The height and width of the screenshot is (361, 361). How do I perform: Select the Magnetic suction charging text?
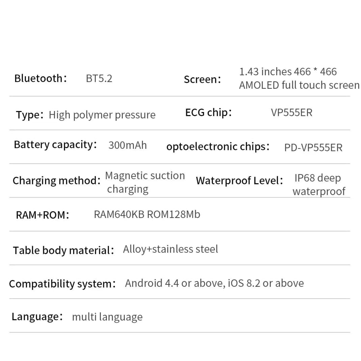tap(145, 182)
